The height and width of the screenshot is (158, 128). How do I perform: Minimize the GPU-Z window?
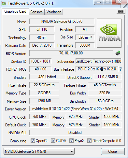[x=99, y=2]
